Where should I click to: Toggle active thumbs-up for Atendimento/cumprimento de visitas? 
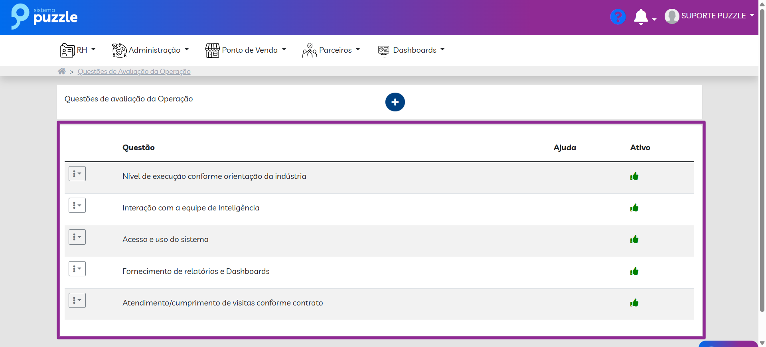click(x=634, y=303)
